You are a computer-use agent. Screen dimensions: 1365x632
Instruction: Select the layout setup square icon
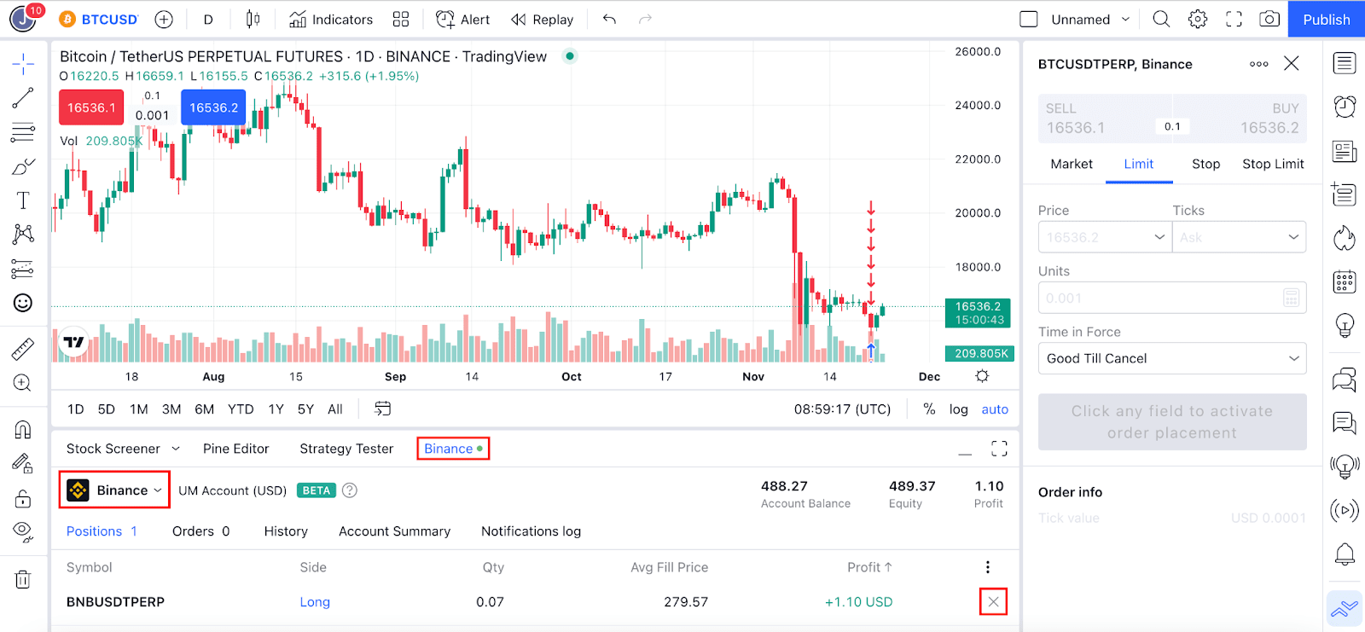click(x=1029, y=19)
